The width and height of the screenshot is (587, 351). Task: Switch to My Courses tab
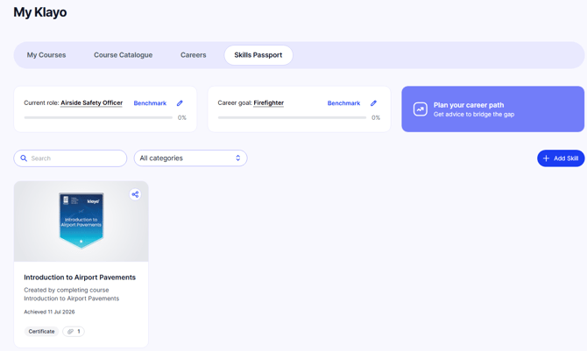(x=46, y=55)
